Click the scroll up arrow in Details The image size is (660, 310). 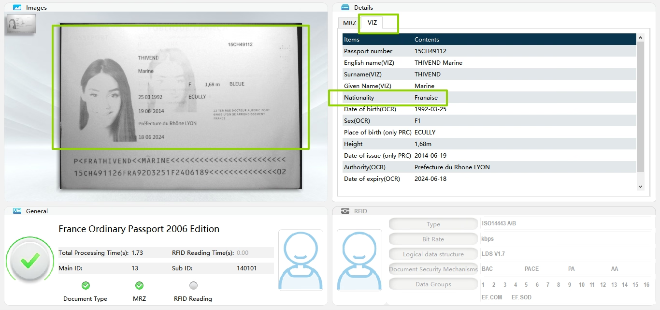tap(641, 38)
